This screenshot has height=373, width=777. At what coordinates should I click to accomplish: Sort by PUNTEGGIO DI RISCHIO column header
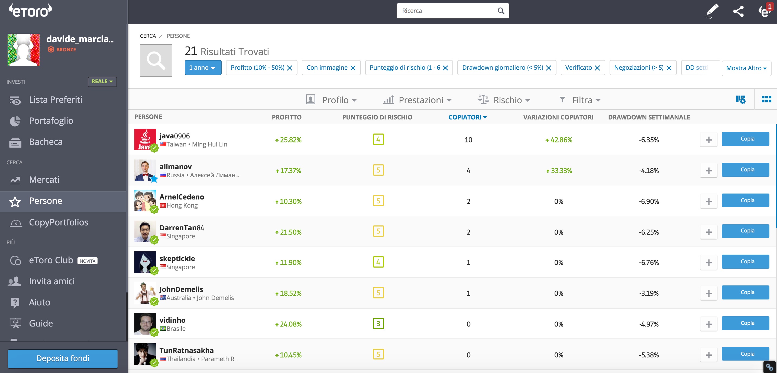[x=377, y=117]
